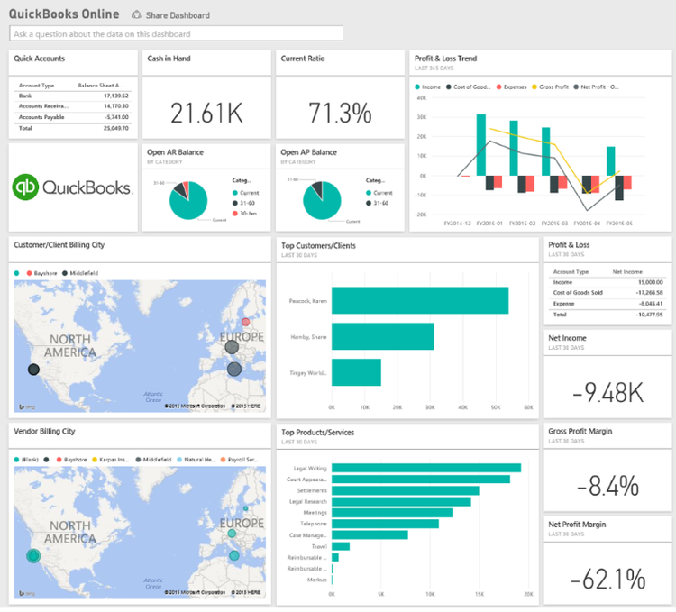Image resolution: width=676 pixels, height=612 pixels.
Task: Click the teal vendor marker near California
Action: click(33, 556)
